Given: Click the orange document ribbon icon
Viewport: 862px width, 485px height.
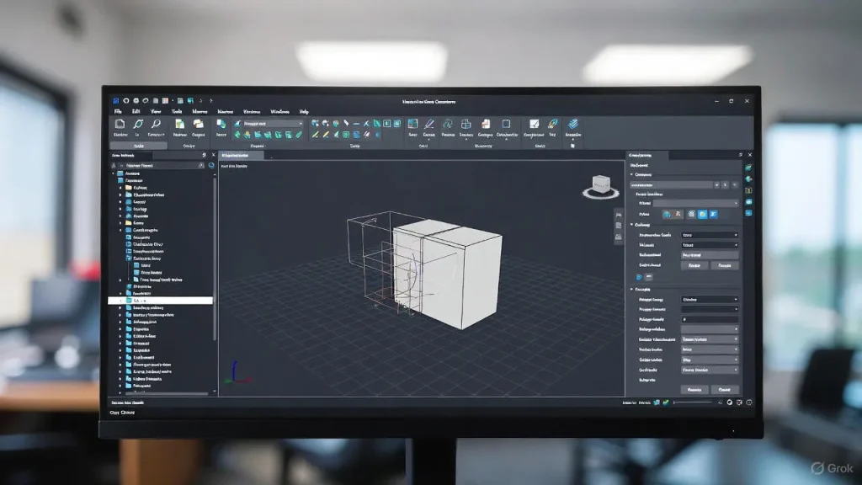Looking at the screenshot, I should coord(486,125).
